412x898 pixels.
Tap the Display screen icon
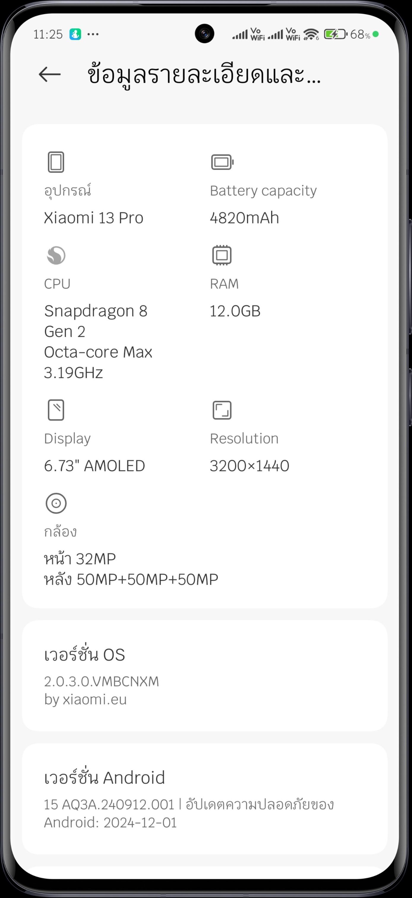click(x=56, y=410)
